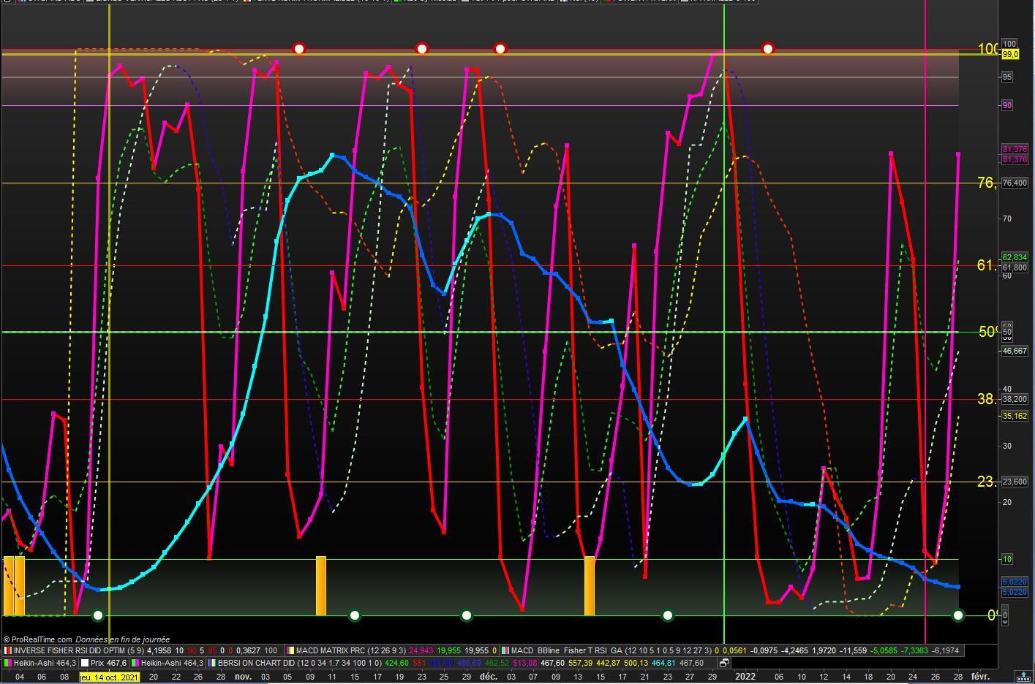Click the INVERSE FISHER RSI DID OPTIM indicator icon

(x=7, y=650)
